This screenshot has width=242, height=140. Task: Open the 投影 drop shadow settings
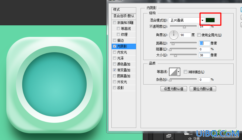click(x=120, y=88)
